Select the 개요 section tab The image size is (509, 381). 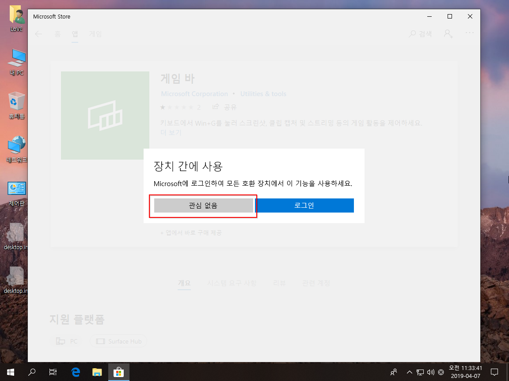coord(184,283)
